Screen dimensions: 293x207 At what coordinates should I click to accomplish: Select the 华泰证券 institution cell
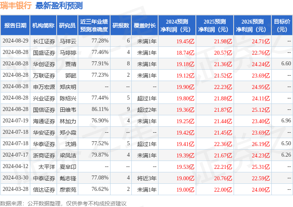click(x=44, y=144)
